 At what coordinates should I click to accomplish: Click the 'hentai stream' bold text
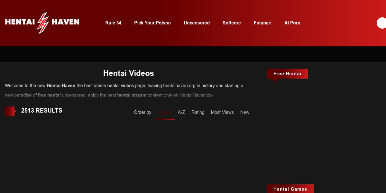pyautogui.click(x=132, y=95)
